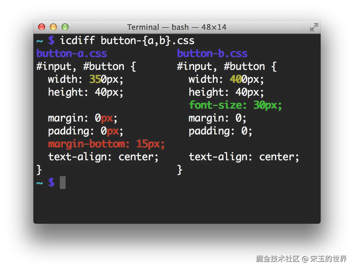The width and height of the screenshot is (354, 270).
Task: Click the right column padding: 0 line
Action: (x=221, y=131)
